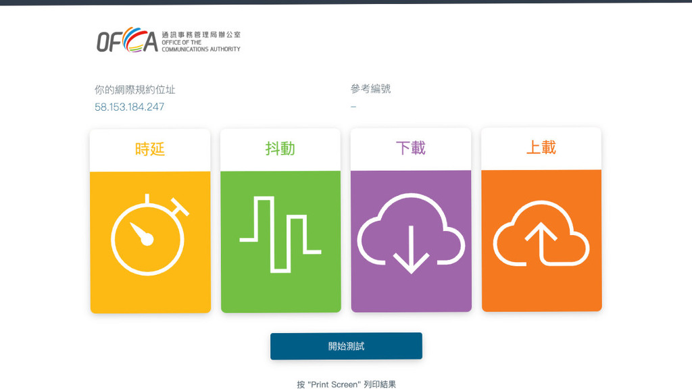This screenshot has width=692, height=389.
Task: Click the 抖動 card heading
Action: pos(280,149)
